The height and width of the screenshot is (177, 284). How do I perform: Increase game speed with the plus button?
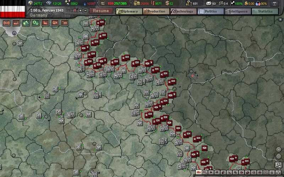coord(80,11)
